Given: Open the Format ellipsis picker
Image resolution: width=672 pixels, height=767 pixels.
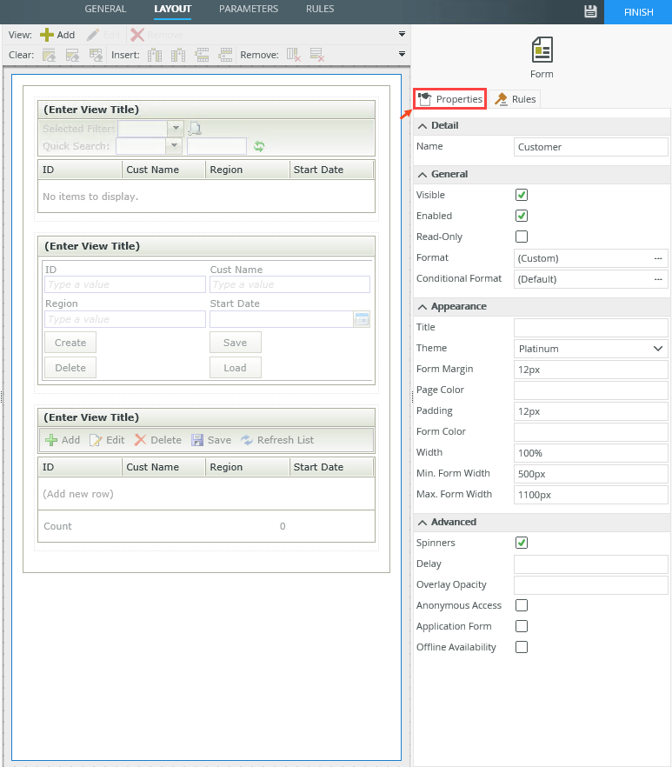Looking at the screenshot, I should (x=658, y=258).
